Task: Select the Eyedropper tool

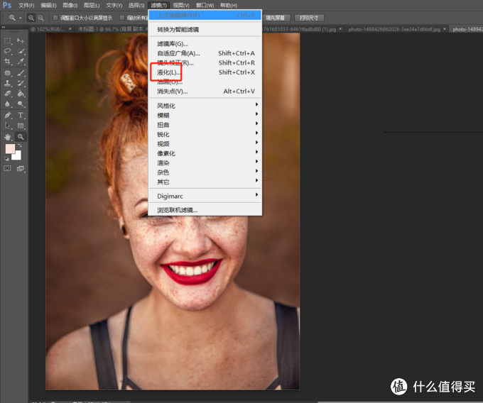Action: (x=21, y=61)
